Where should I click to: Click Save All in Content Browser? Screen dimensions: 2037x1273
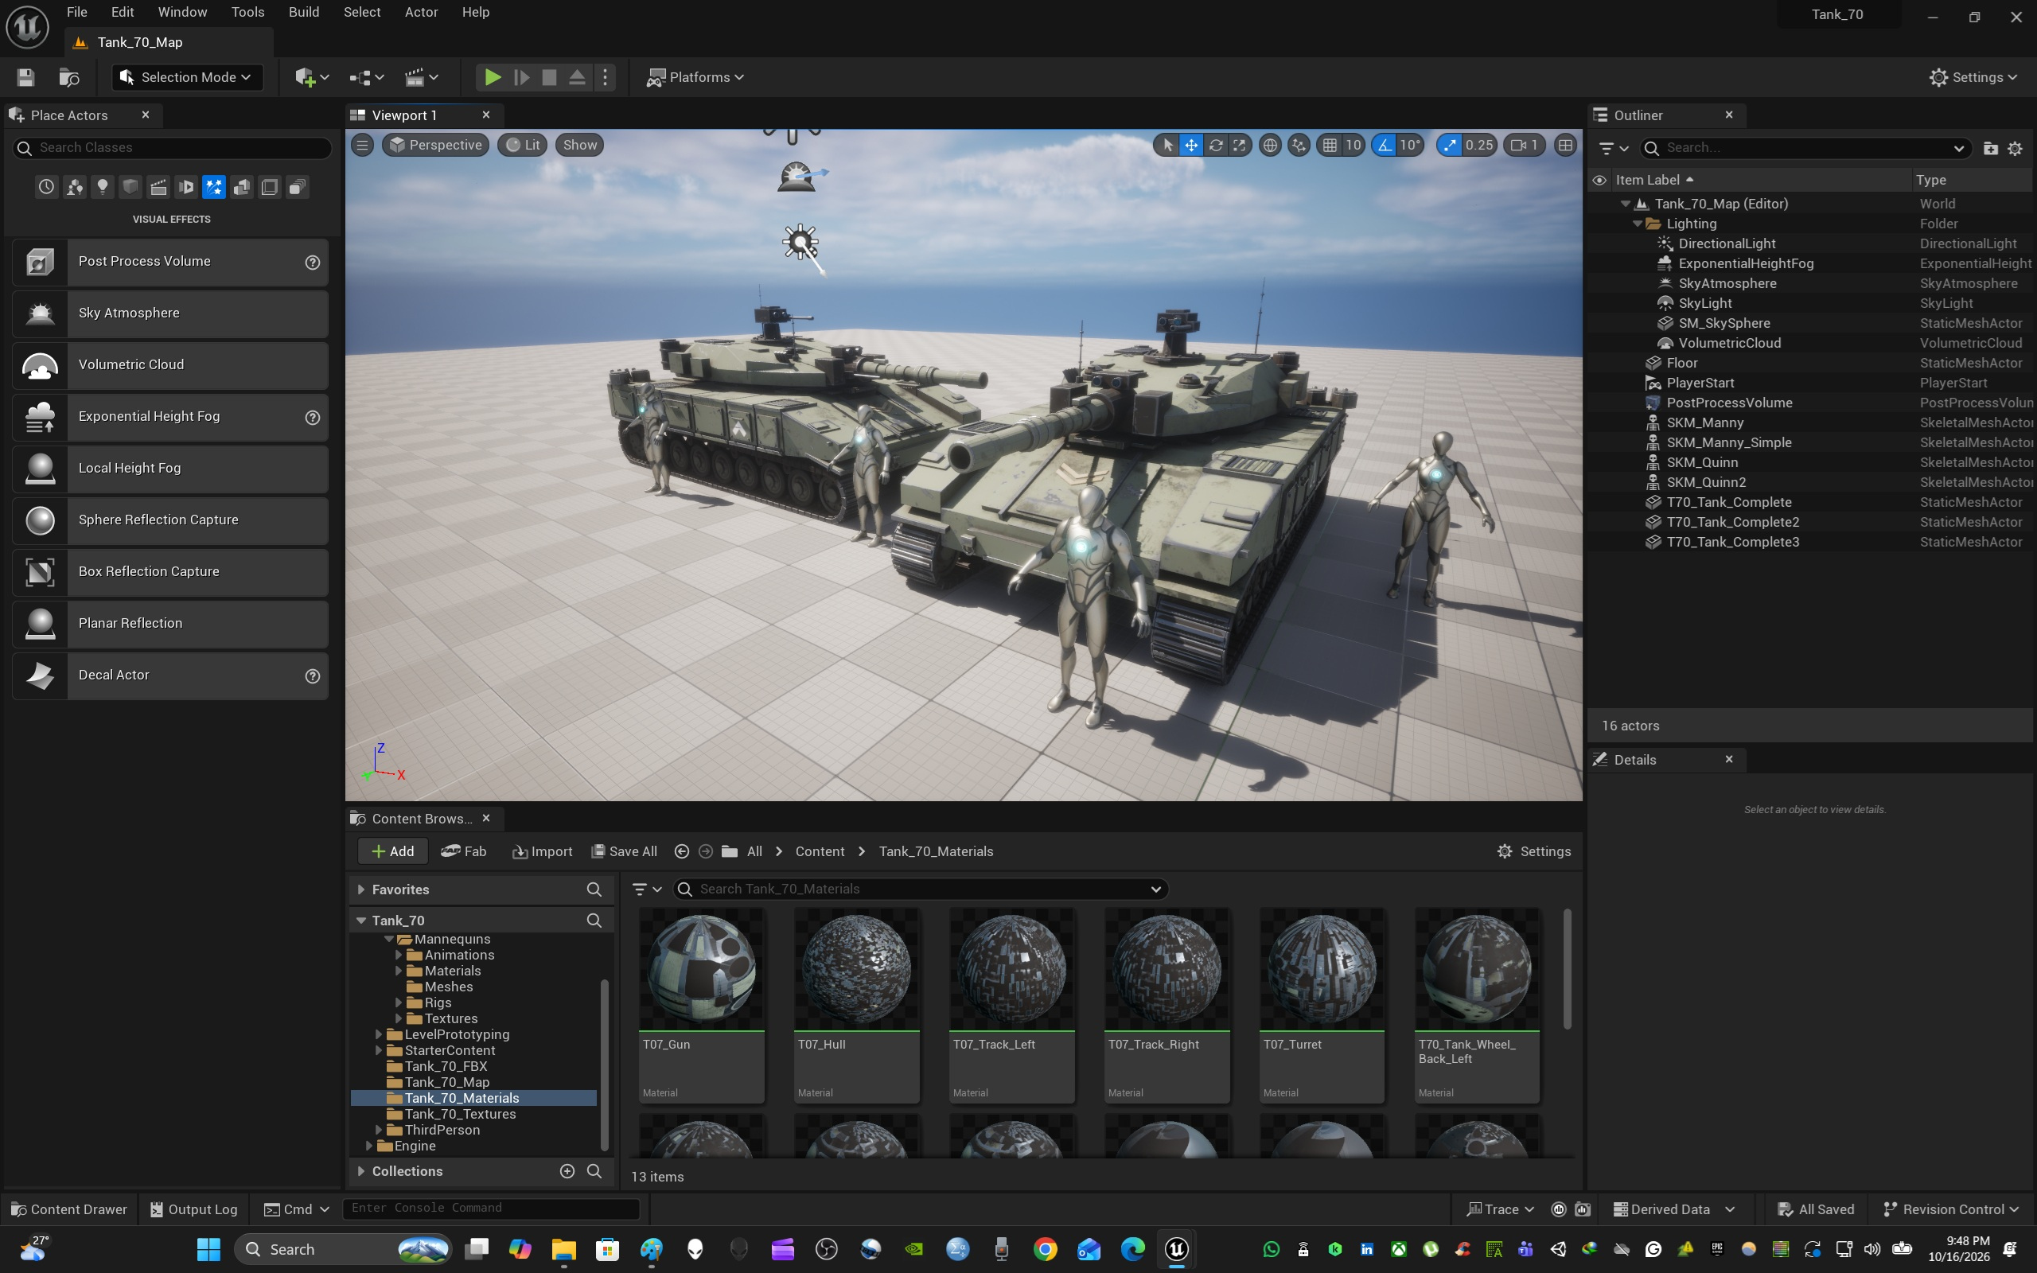(625, 851)
